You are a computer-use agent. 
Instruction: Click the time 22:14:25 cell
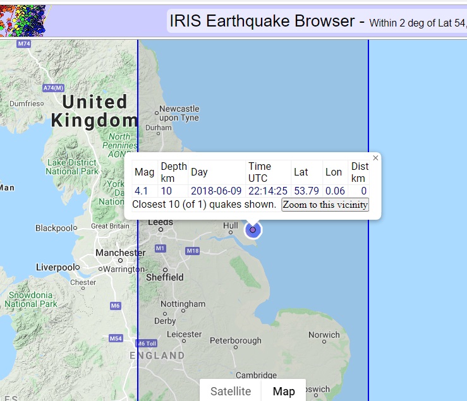[268, 191]
